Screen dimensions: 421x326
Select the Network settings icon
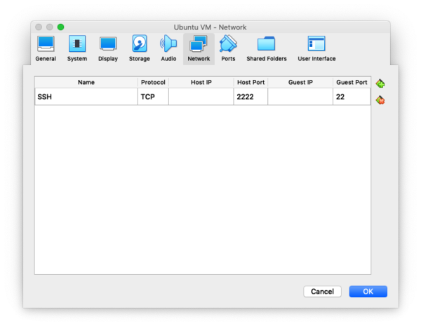(199, 49)
